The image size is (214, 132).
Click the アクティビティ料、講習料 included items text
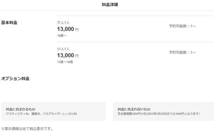pyautogui.click(x=23, y=114)
